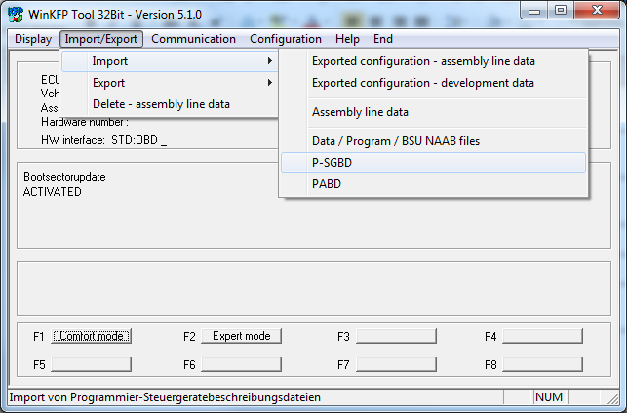Open the Communication menu

(x=193, y=39)
